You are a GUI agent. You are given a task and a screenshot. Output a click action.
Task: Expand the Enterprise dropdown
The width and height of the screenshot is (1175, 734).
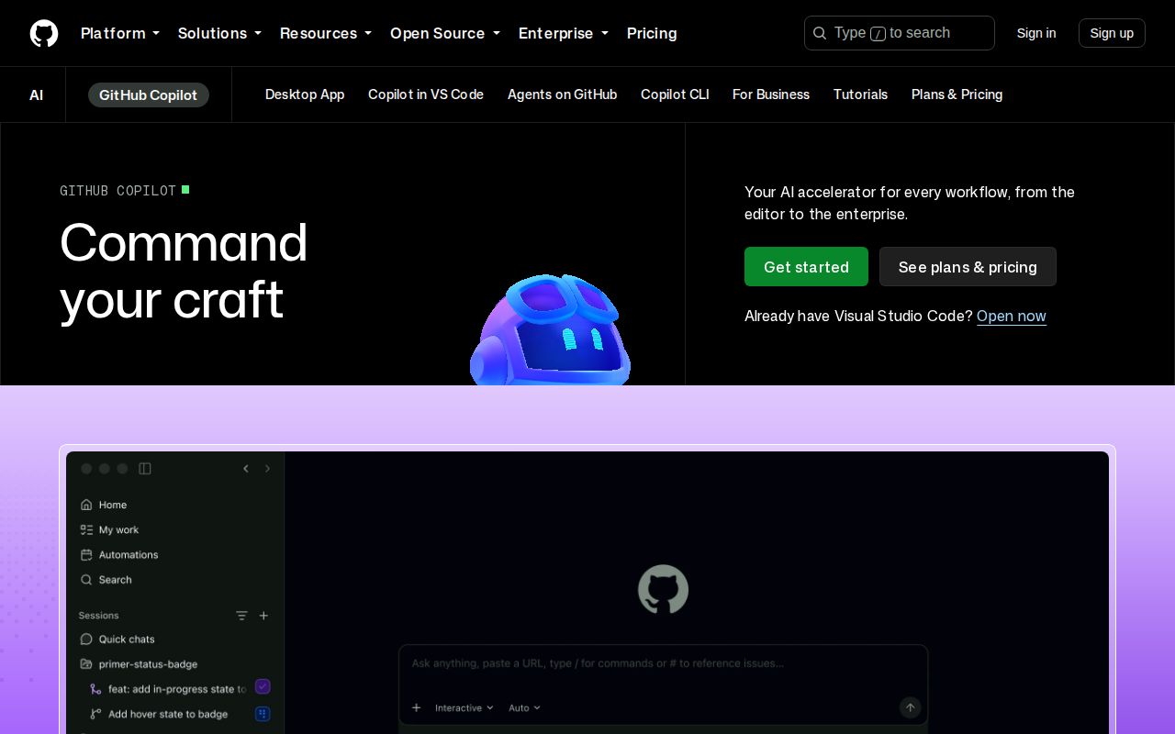coord(564,33)
